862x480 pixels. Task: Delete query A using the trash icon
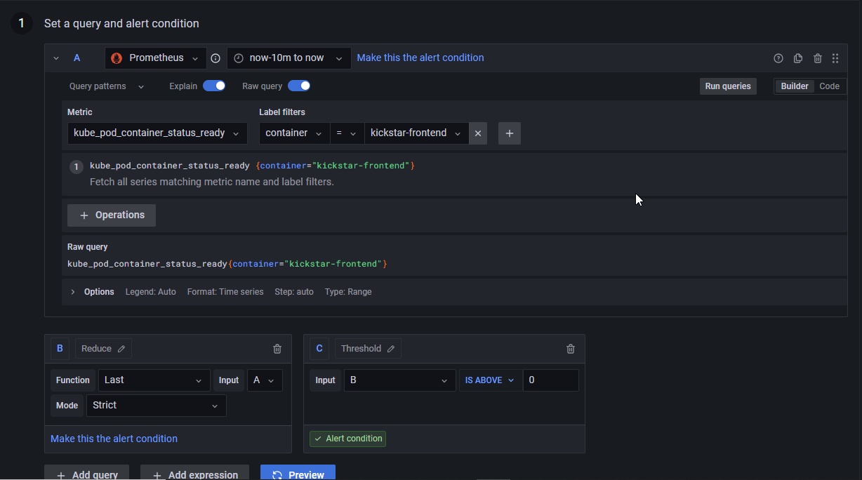818,58
